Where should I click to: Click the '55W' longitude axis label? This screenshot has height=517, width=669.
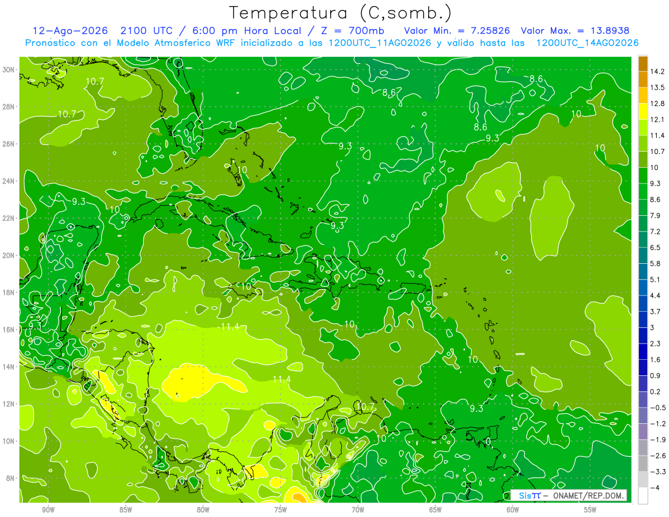point(590,510)
